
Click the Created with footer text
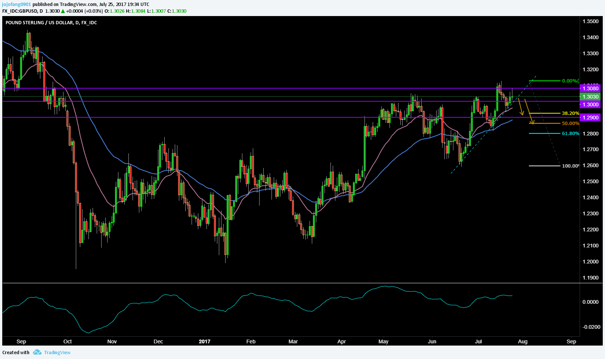[x=16, y=352]
